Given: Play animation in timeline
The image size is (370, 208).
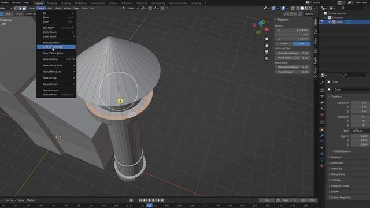Looking at the screenshot, I should (x=154, y=200).
